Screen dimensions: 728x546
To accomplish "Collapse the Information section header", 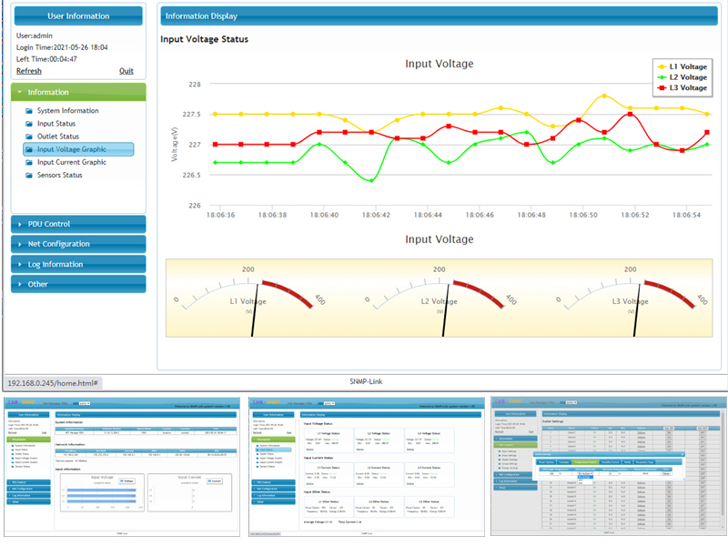I will pos(78,92).
